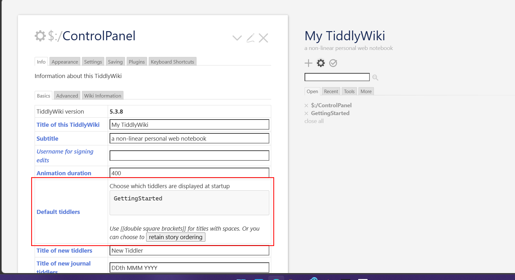Open the more actions chevron for ControlPanel tiddler
Viewport: 515px width, 280px height.
coord(237,38)
